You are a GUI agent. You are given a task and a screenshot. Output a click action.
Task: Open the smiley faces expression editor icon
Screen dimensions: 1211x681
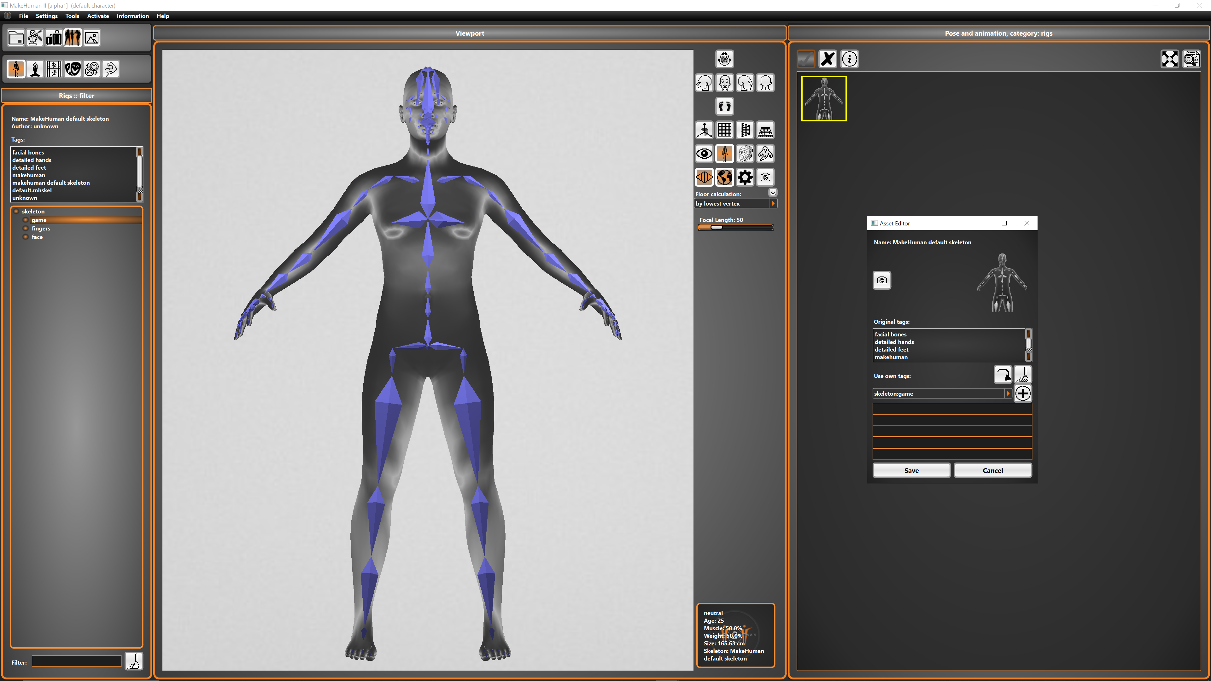pyautogui.click(x=92, y=69)
